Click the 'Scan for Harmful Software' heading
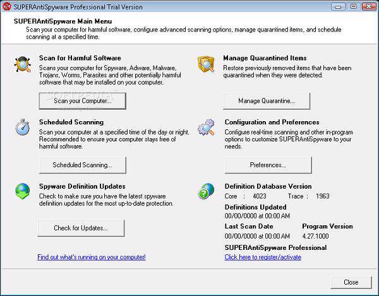Screen dimensions: 379x296 [x=80, y=58]
